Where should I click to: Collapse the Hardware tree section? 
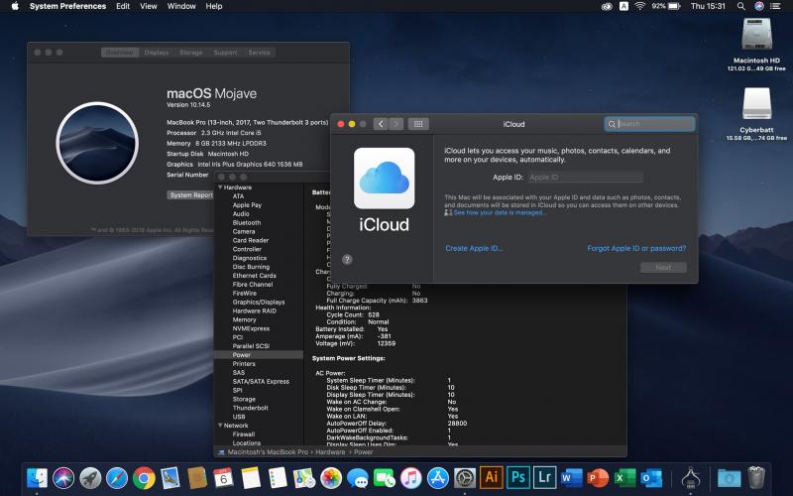point(220,187)
